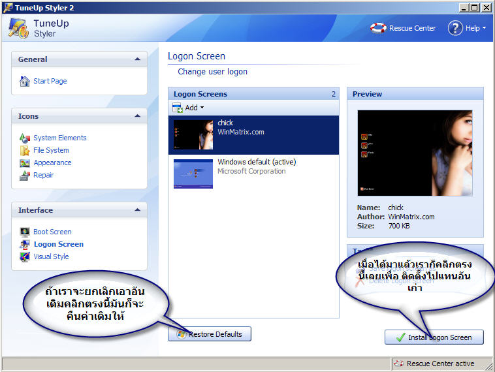The width and height of the screenshot is (495, 372).
Task: Click the title bar TuneUp Styler icon
Action: tap(8, 8)
